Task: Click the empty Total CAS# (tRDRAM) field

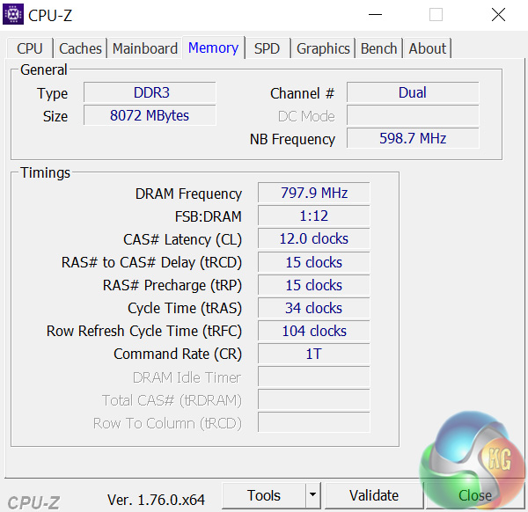Action: 314,399
